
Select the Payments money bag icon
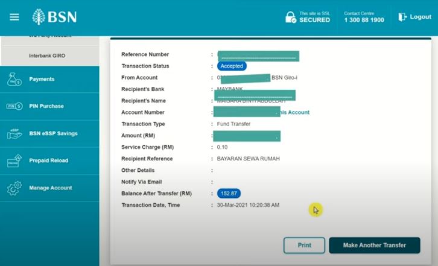coord(14,79)
